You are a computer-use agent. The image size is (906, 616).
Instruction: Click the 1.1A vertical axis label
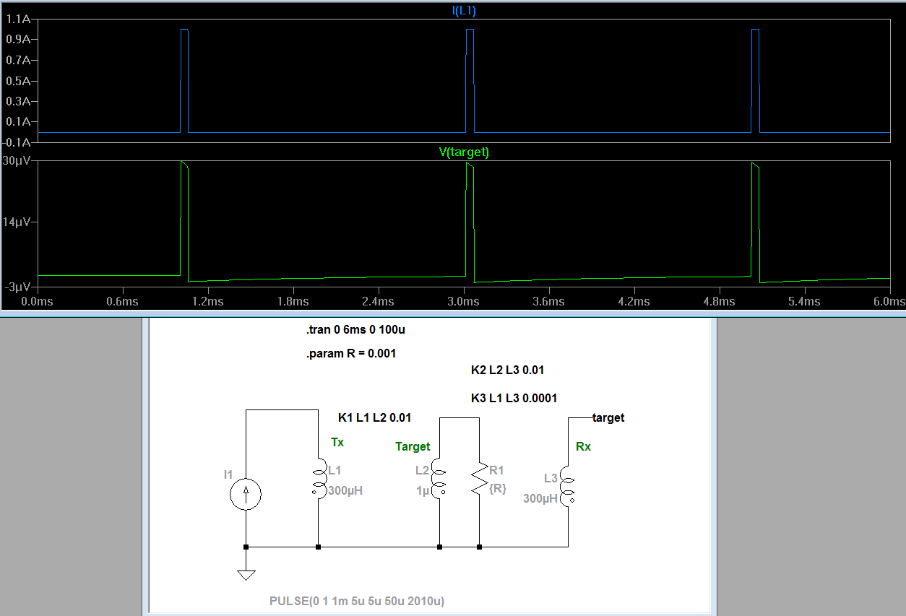coord(18,19)
